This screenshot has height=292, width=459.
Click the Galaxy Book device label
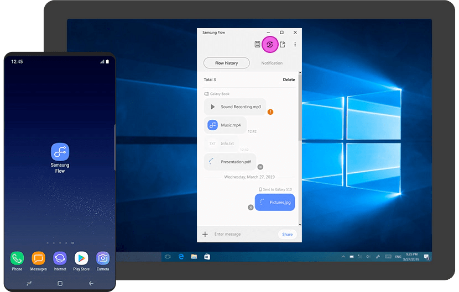point(217,94)
